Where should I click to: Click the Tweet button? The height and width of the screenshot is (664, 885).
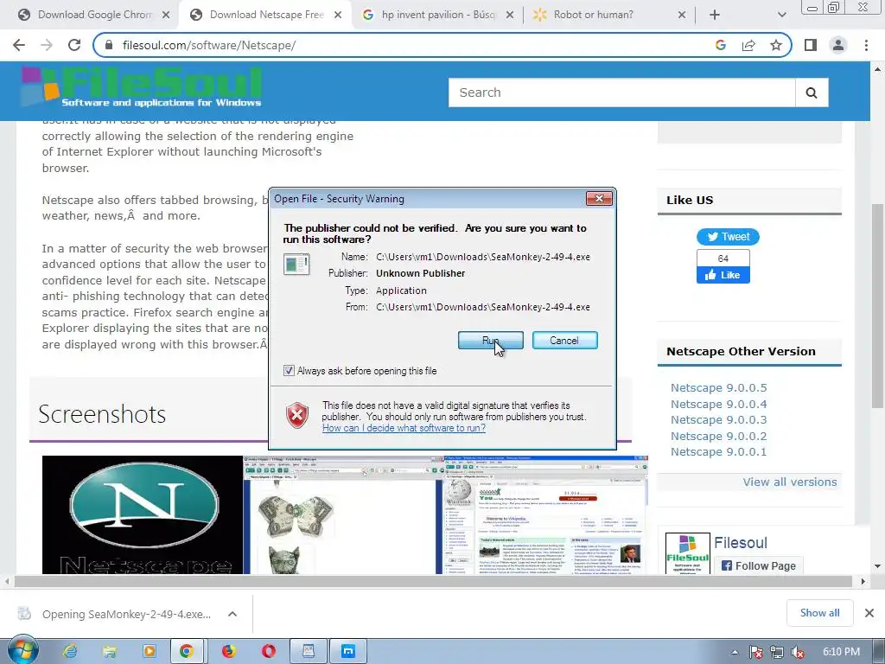728,237
